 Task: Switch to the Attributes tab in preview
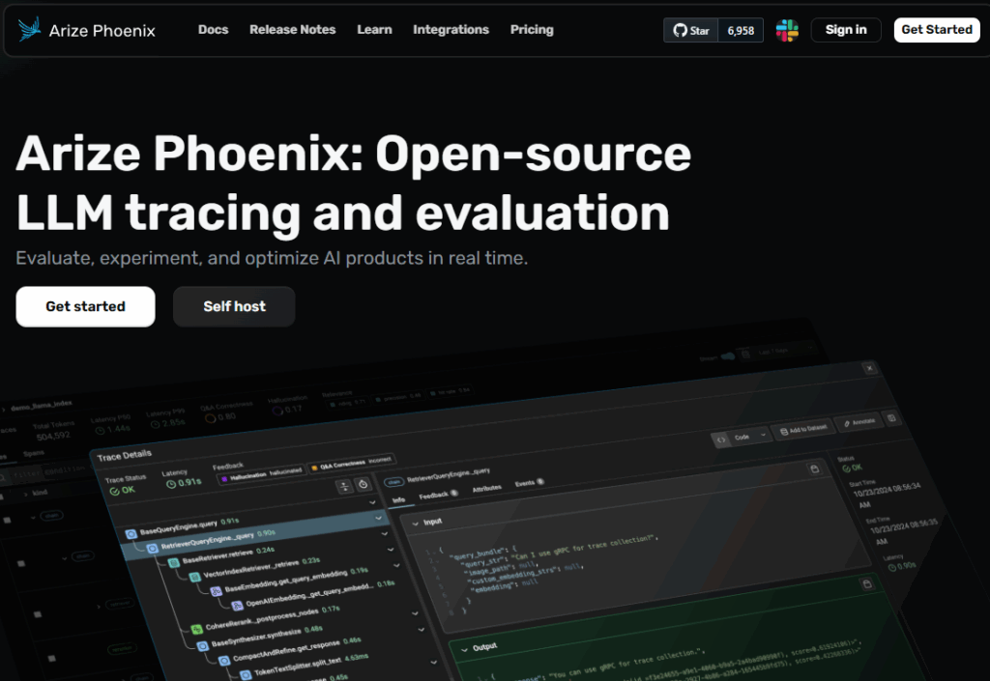click(x=487, y=488)
